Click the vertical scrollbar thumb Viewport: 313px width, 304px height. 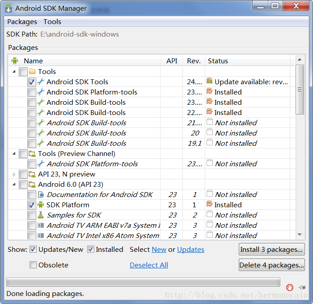pyautogui.click(x=300, y=90)
